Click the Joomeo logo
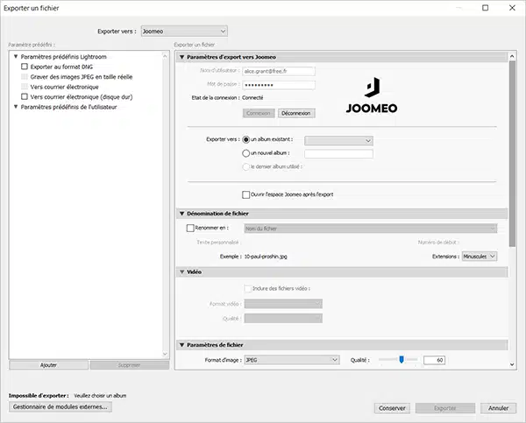 372,95
